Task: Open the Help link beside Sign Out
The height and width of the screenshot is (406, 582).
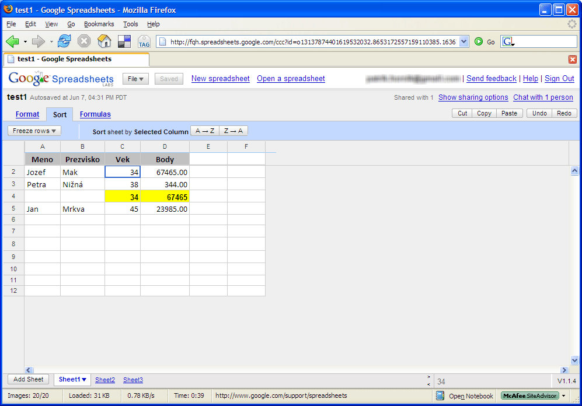Action: 531,79
